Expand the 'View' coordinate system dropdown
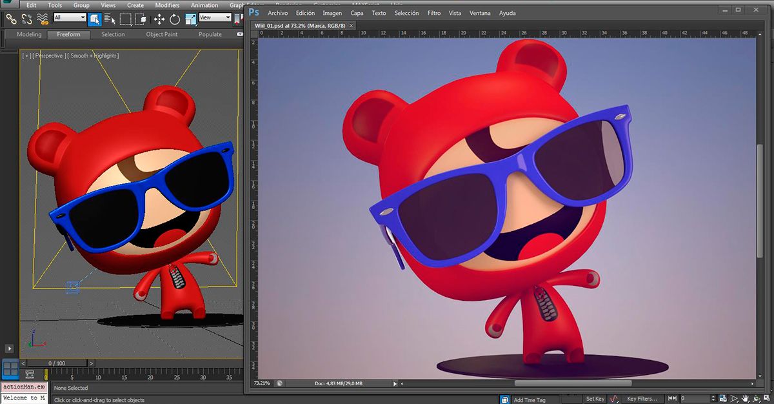The image size is (774, 404). [x=215, y=17]
